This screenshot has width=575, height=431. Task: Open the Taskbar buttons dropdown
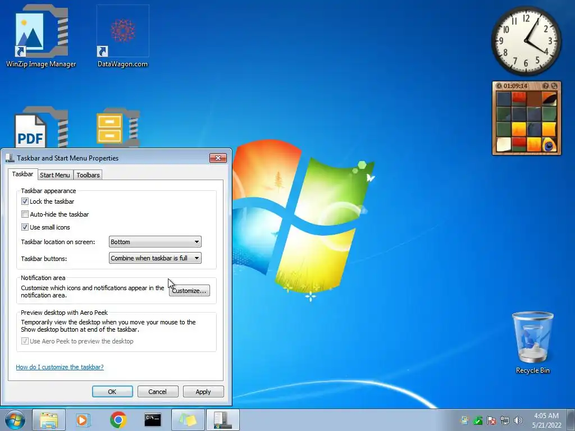click(155, 258)
